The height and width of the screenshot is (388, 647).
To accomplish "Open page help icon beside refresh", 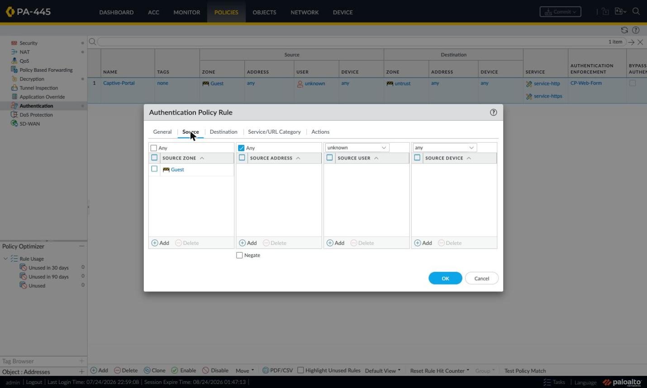I will pyautogui.click(x=636, y=30).
